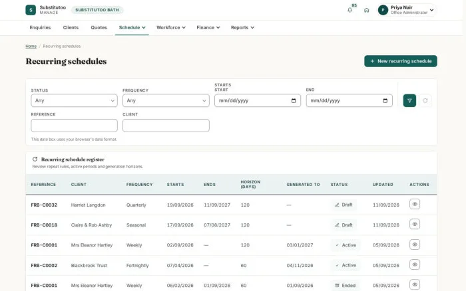This screenshot has height=291, width=466.
Task: Click reference FRB-C0018
Action: click(44, 225)
